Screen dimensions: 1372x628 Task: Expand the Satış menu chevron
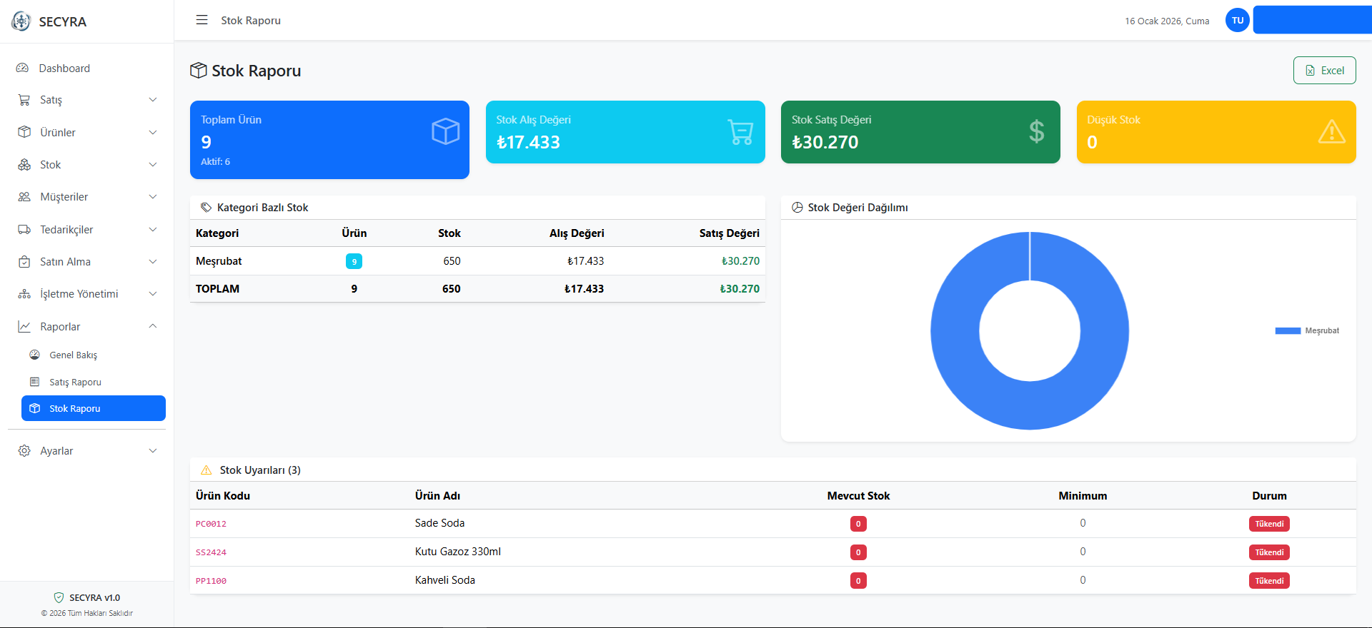click(152, 100)
